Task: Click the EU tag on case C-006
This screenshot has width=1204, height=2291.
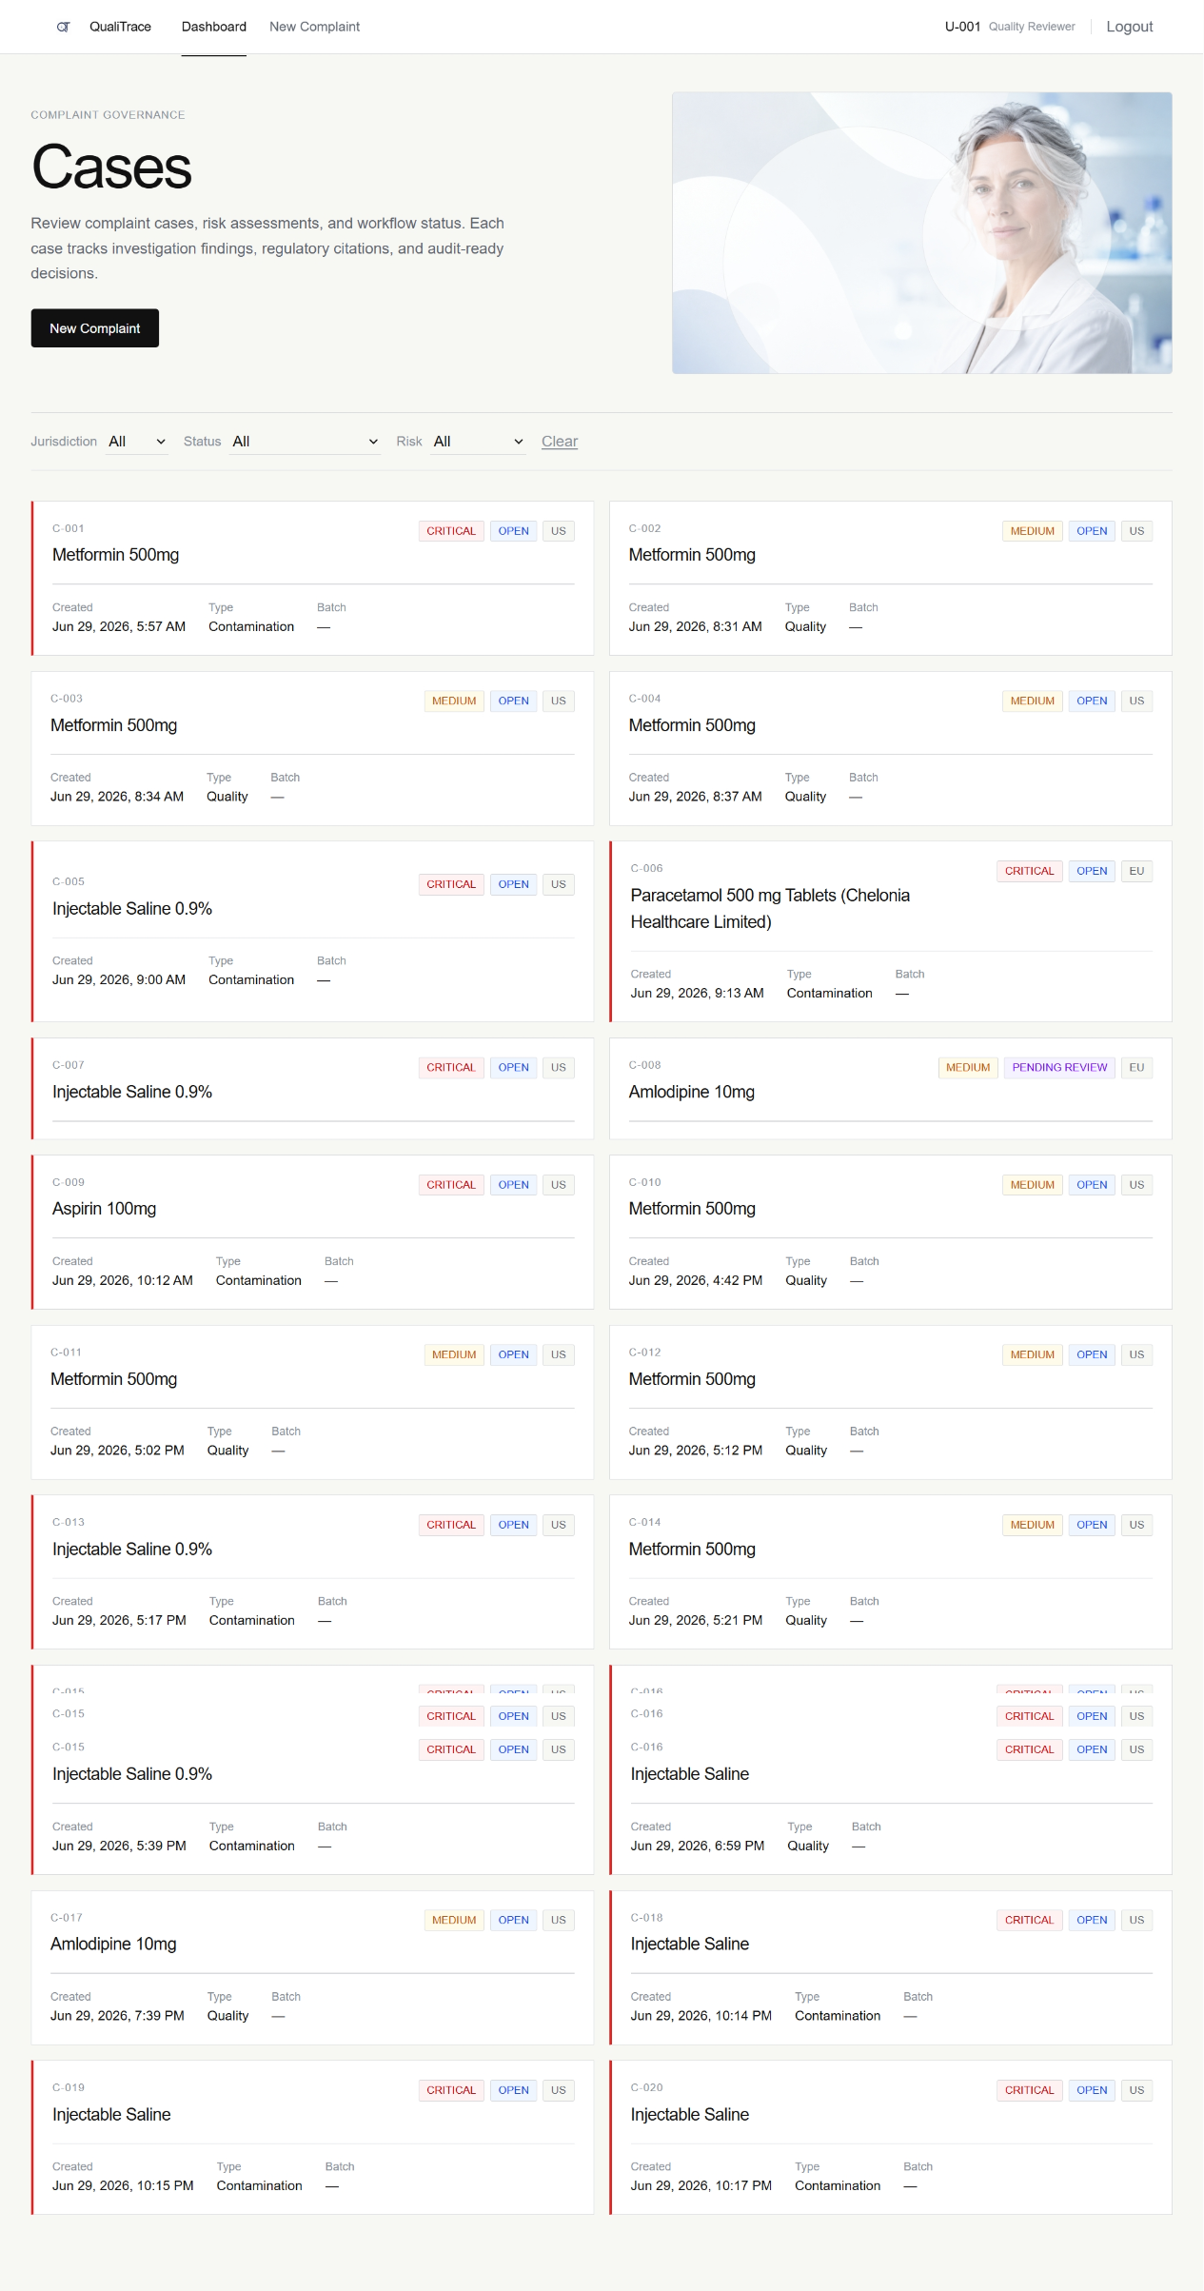Action: (x=1136, y=871)
